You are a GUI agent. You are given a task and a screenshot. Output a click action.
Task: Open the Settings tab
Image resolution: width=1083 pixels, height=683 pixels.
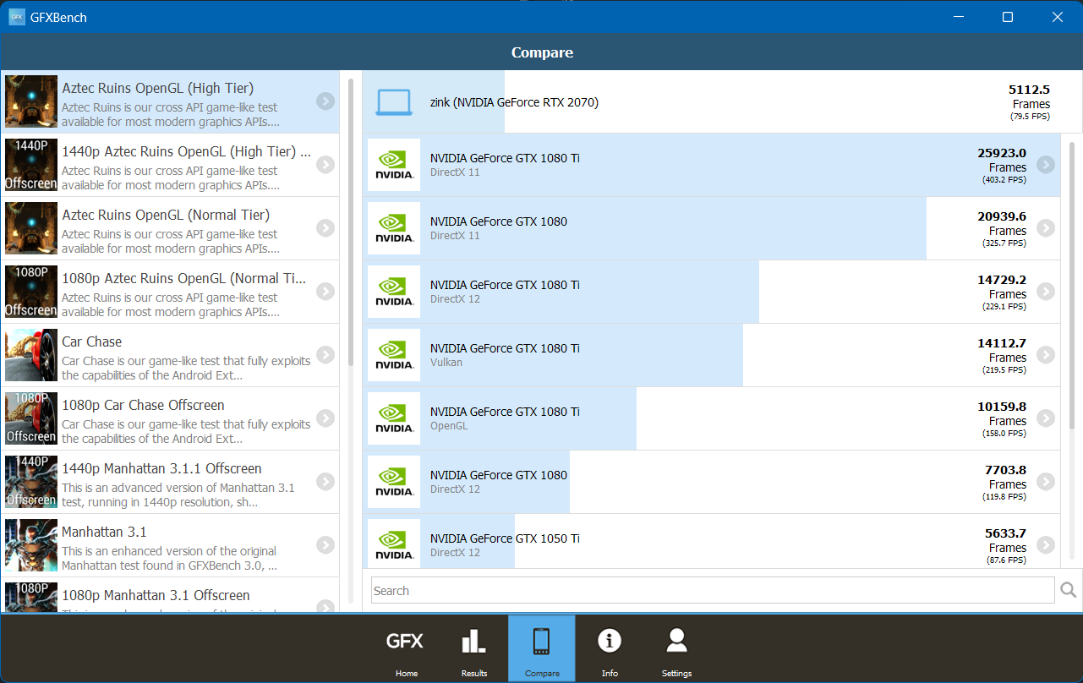tap(677, 648)
